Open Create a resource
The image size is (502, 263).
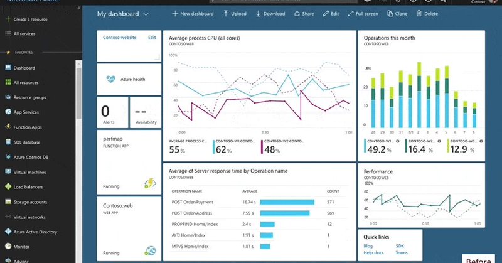[x=27, y=19]
